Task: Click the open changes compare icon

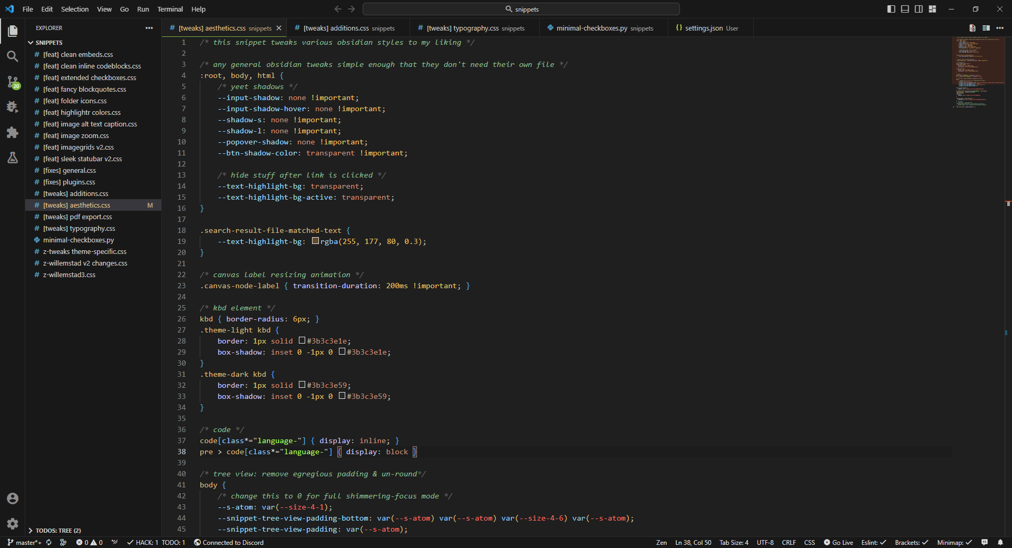Action: tap(972, 28)
